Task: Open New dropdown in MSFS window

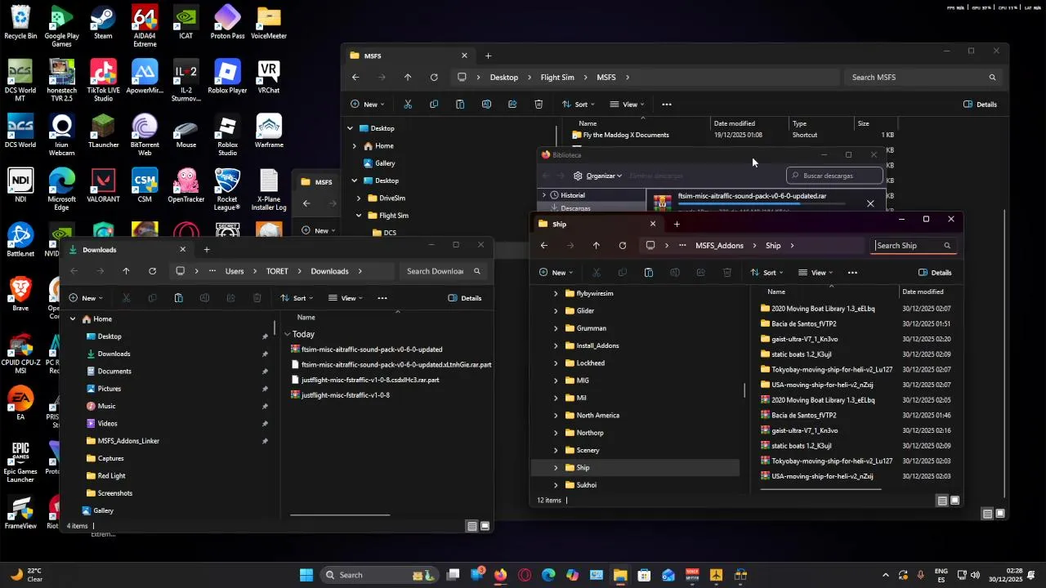Action: (x=368, y=105)
